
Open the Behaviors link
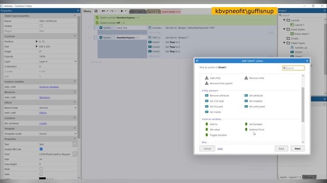click(x=44, y=97)
